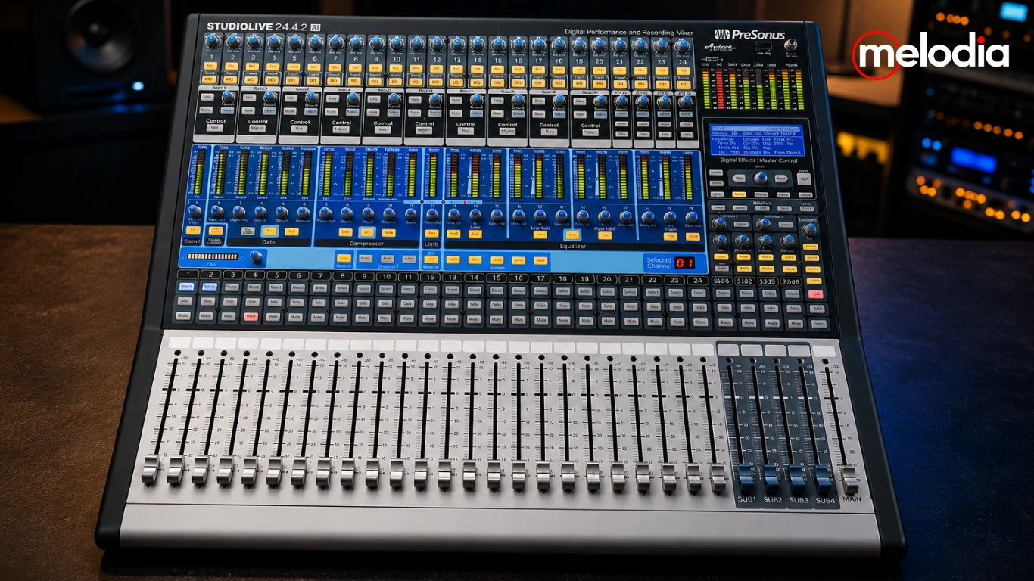Mute channel 4 with its red-lit Mute button

click(x=251, y=316)
